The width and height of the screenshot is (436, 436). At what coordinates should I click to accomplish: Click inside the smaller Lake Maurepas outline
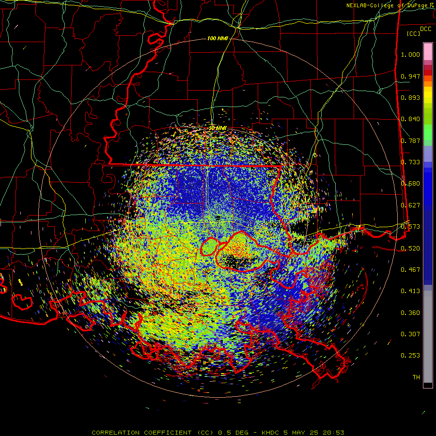209,247
